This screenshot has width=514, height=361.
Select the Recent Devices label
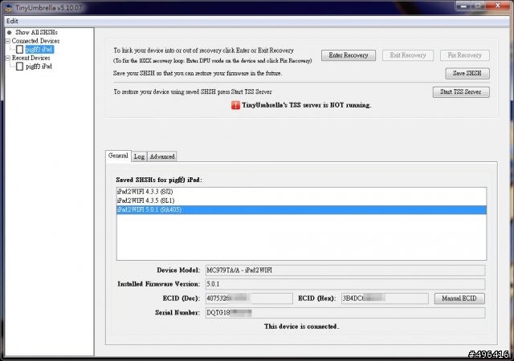pos(31,58)
